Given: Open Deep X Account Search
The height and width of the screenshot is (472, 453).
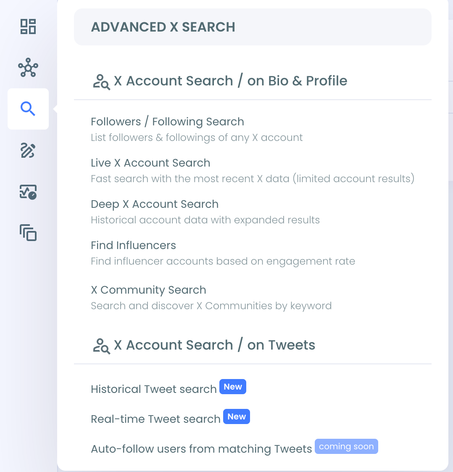Looking at the screenshot, I should pos(155,204).
